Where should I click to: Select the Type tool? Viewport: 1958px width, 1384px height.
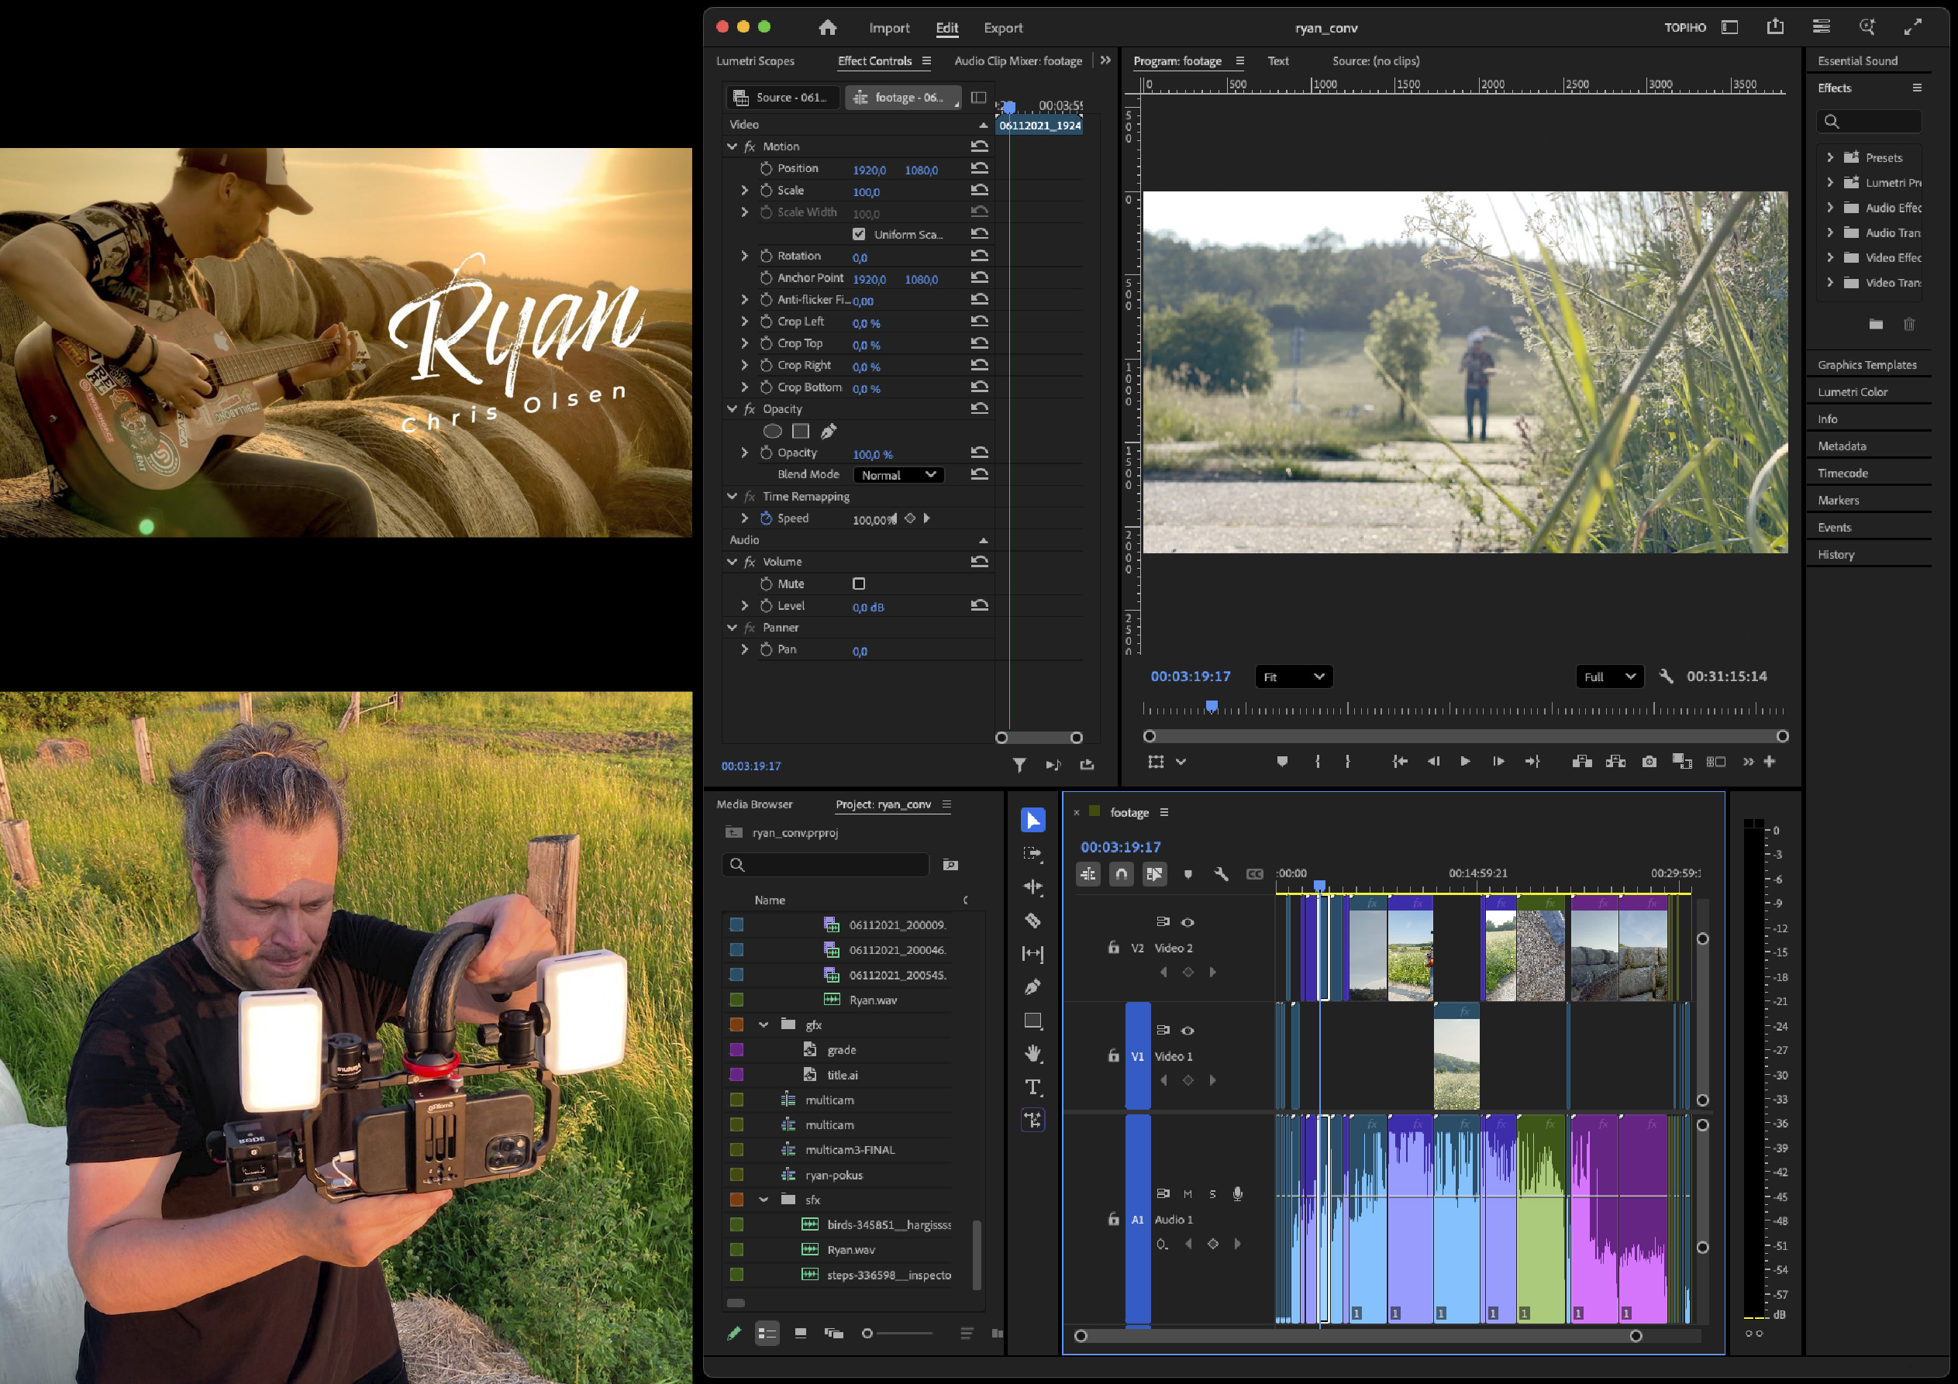(x=1032, y=1087)
